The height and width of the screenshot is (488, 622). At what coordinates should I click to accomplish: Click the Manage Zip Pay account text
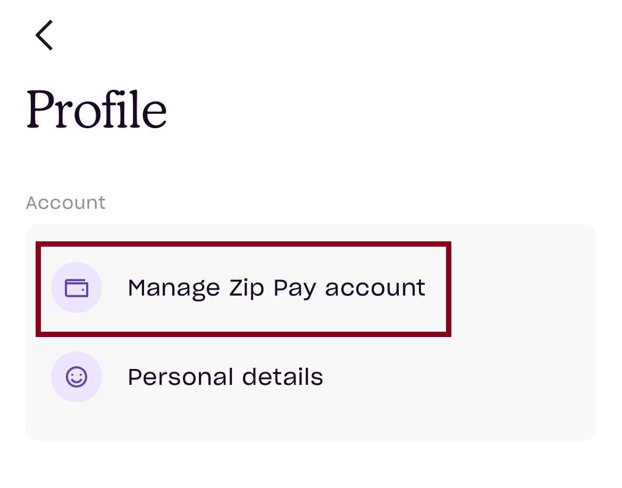pos(276,288)
